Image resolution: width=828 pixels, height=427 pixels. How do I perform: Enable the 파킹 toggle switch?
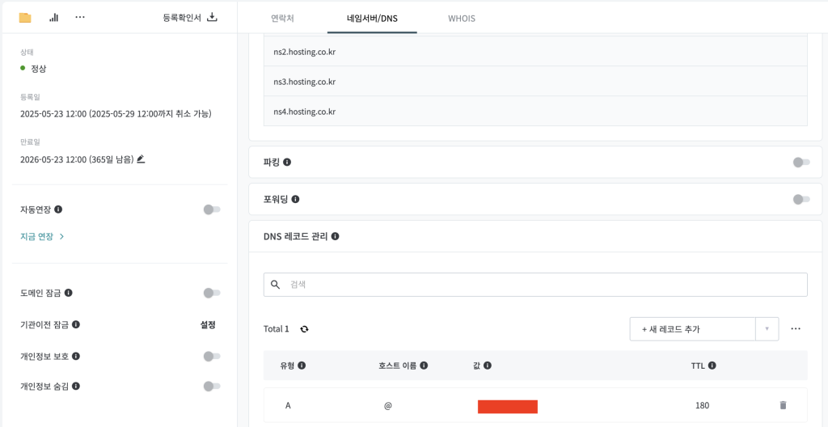801,163
